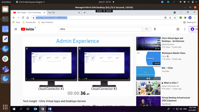The image size is (199, 112).
Task: Open the Mix – Citrix playlist thumbnail
Action: point(148,73)
